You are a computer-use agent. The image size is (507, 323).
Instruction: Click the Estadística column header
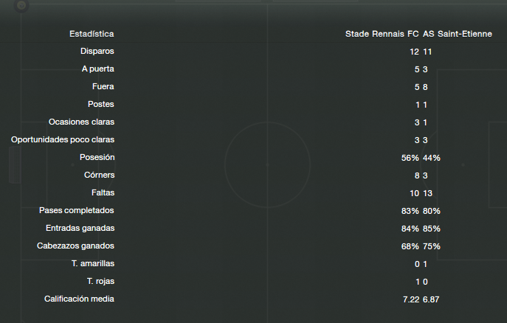point(92,34)
